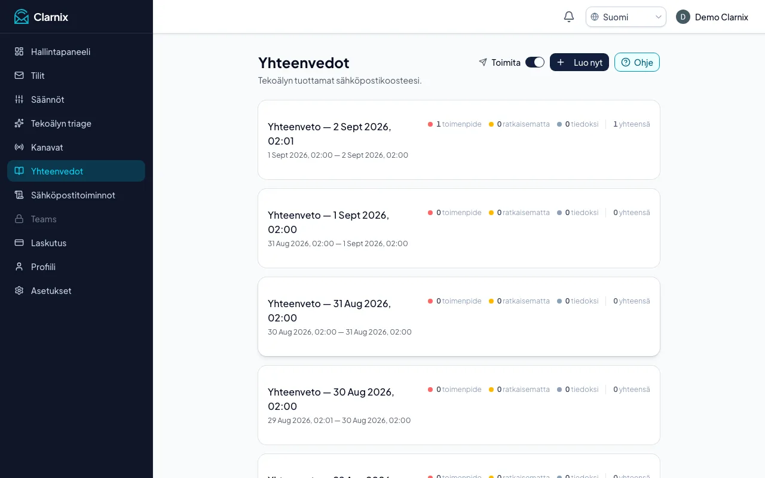765x478 pixels.
Task: Click '0 yhteensä' in the 30 Aug card
Action: coord(632,390)
